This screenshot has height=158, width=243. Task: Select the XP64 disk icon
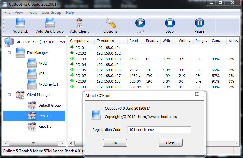pyautogui.click(x=32, y=73)
